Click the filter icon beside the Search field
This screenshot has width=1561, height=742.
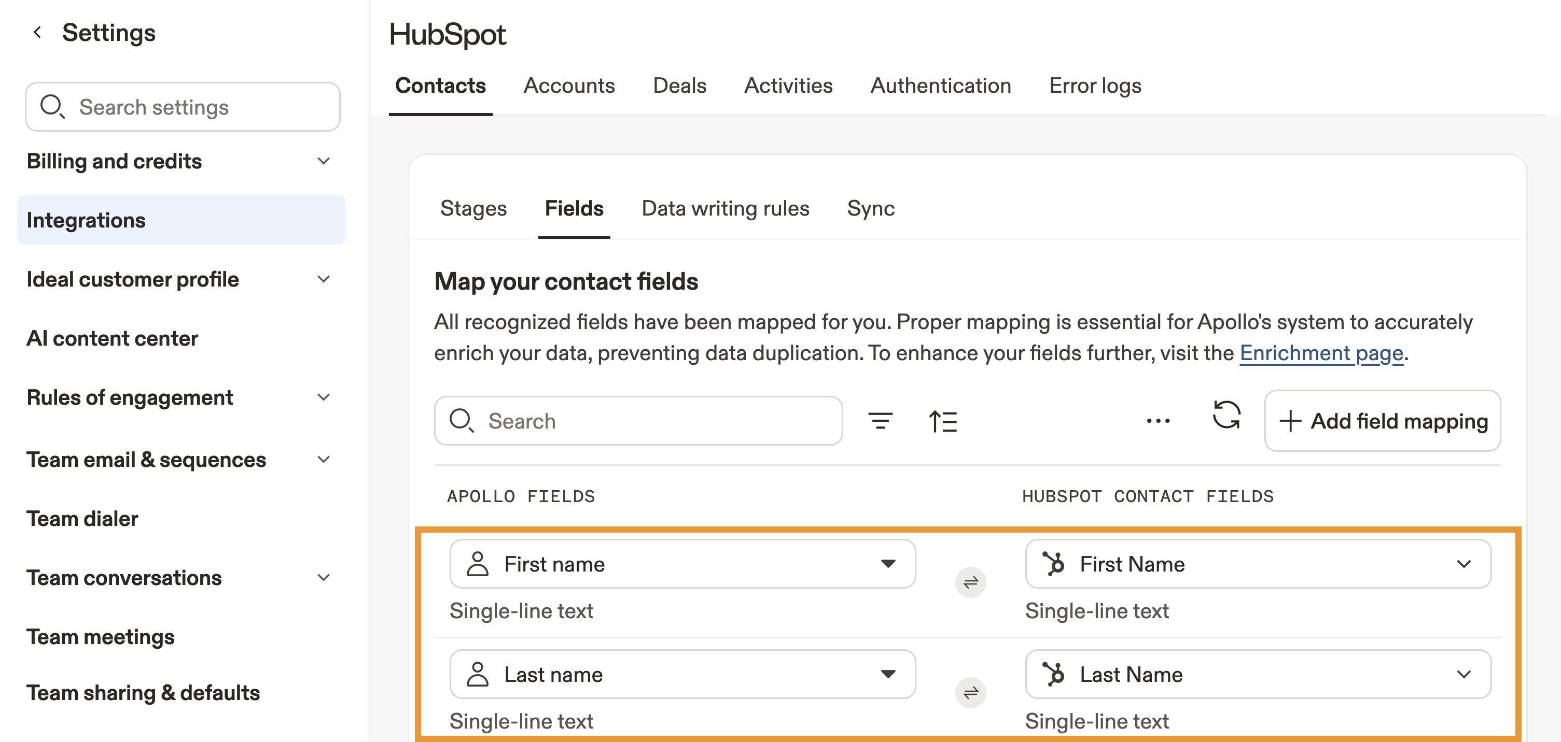click(x=880, y=421)
